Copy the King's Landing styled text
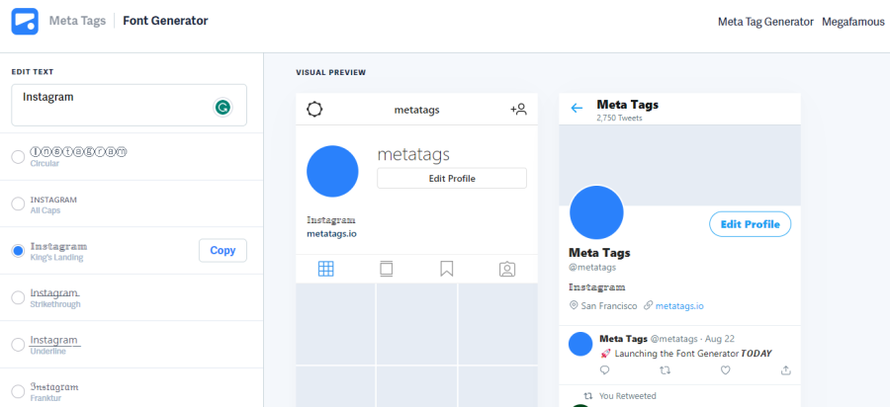This screenshot has height=407, width=890. pos(222,251)
